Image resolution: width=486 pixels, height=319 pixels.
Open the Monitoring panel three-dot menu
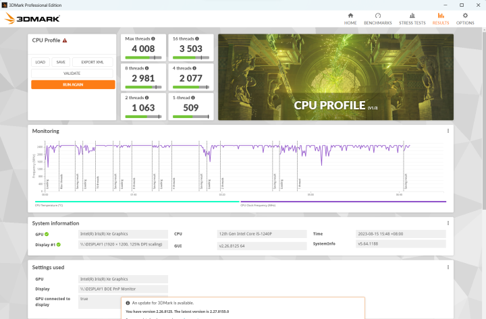coord(448,131)
